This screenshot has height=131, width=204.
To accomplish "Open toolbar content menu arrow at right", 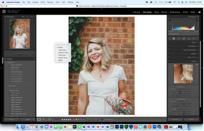I will point(165,120).
